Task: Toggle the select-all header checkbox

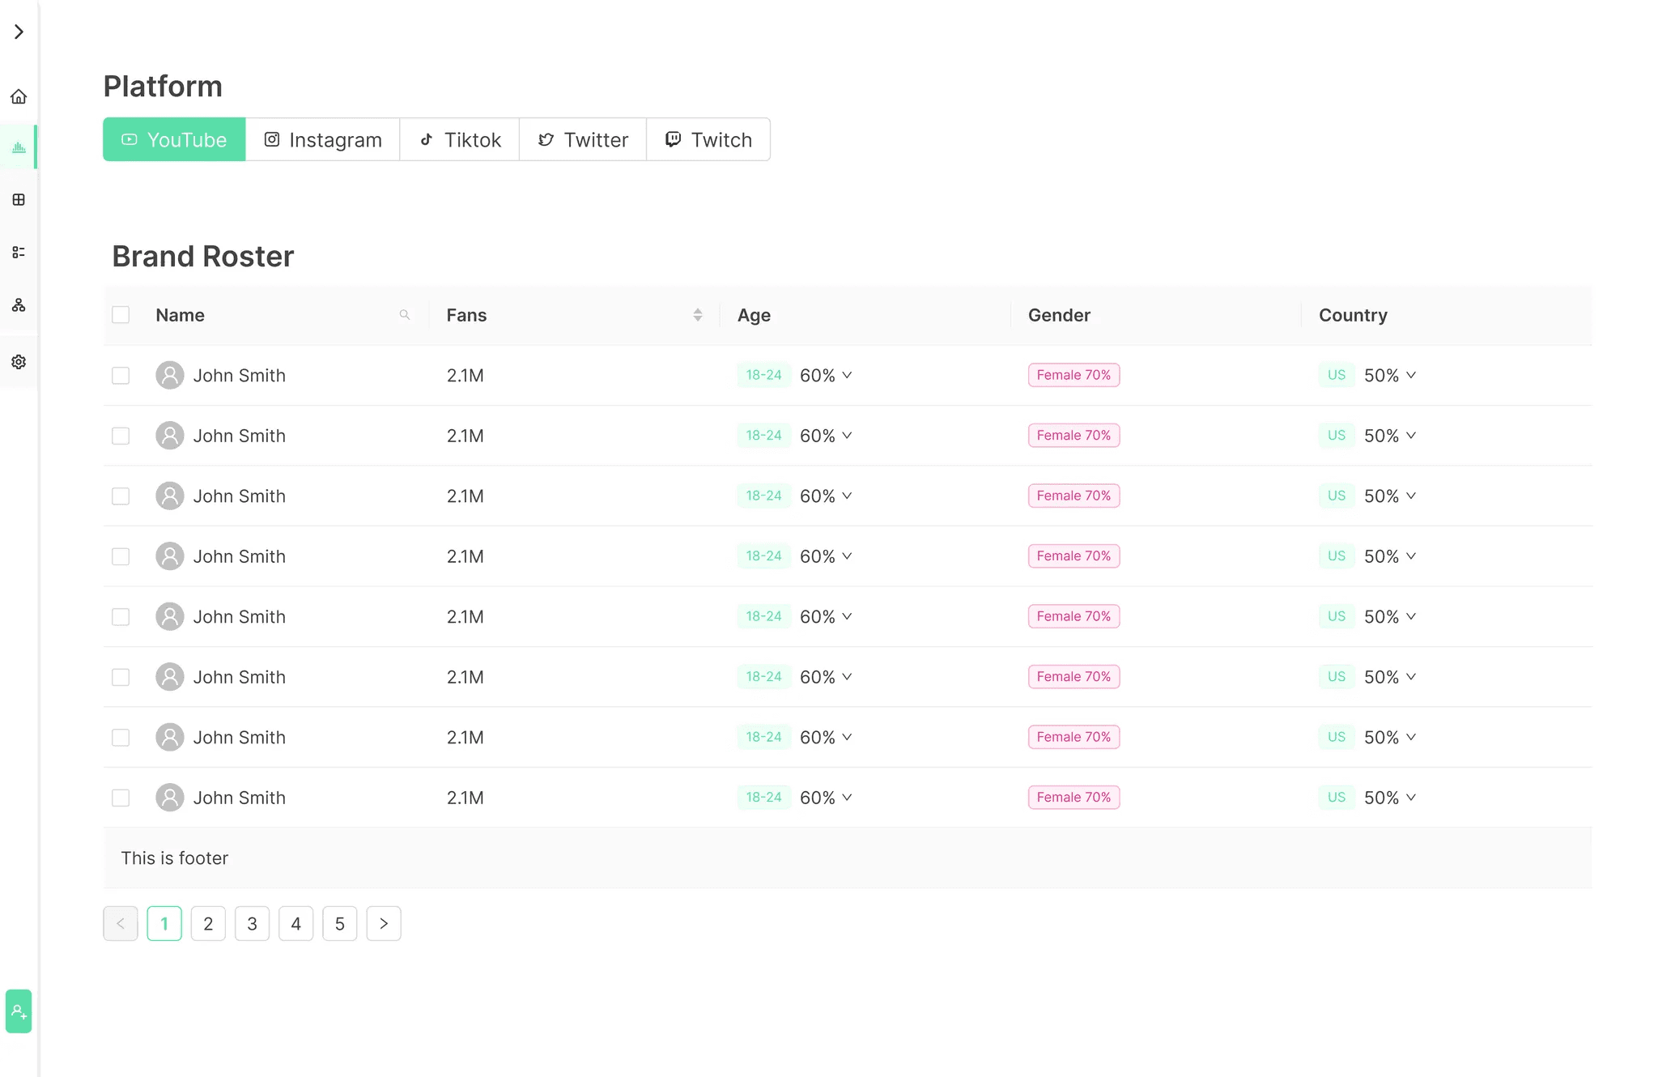Action: (121, 315)
